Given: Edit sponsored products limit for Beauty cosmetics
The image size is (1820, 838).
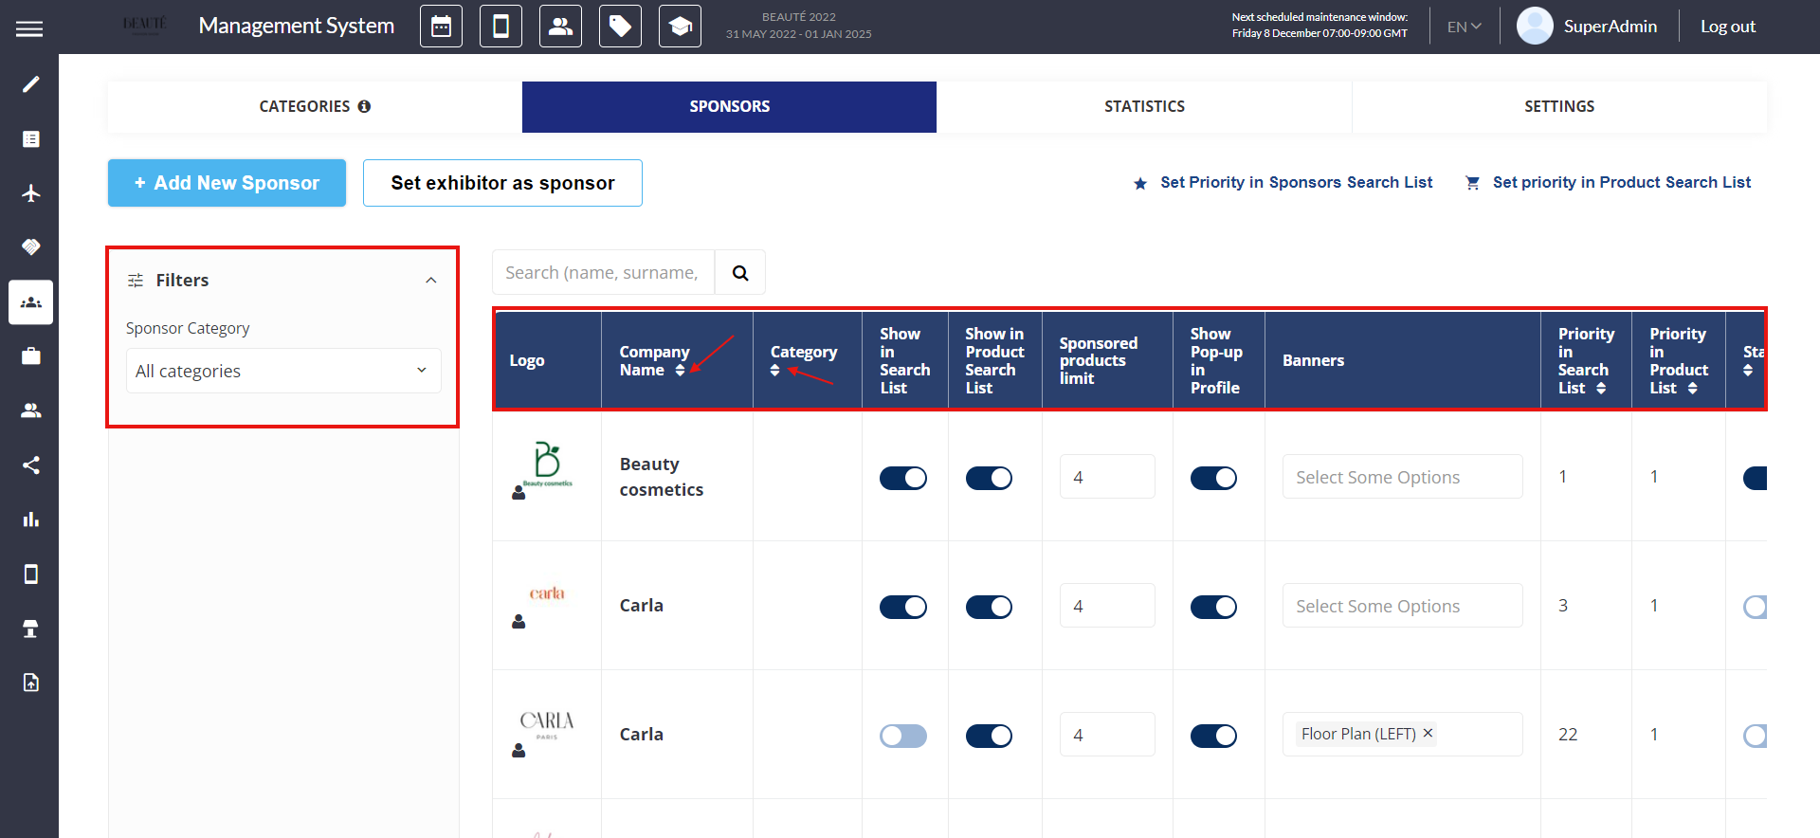Looking at the screenshot, I should (1107, 477).
